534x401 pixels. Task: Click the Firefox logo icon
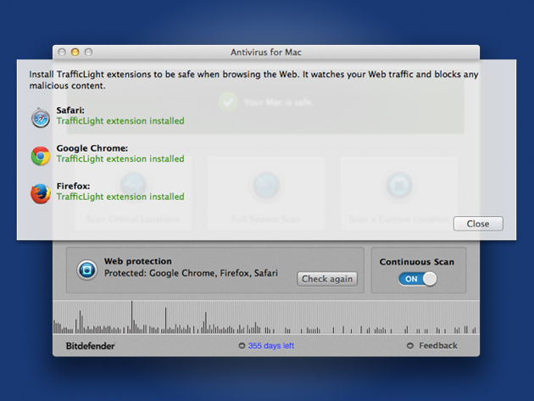click(x=41, y=193)
